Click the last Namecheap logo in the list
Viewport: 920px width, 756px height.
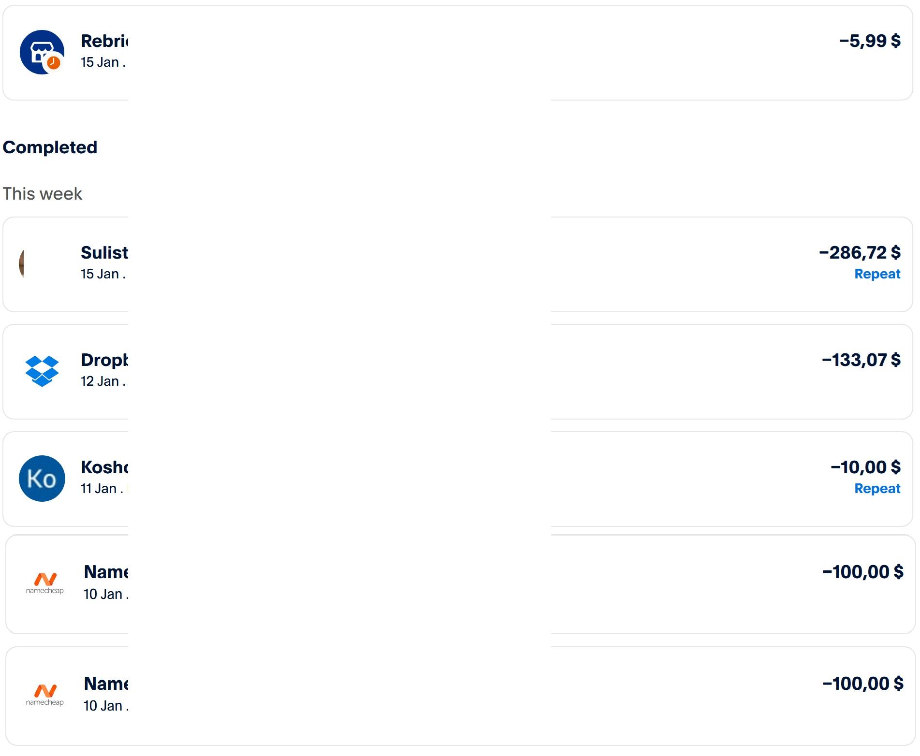click(x=45, y=695)
